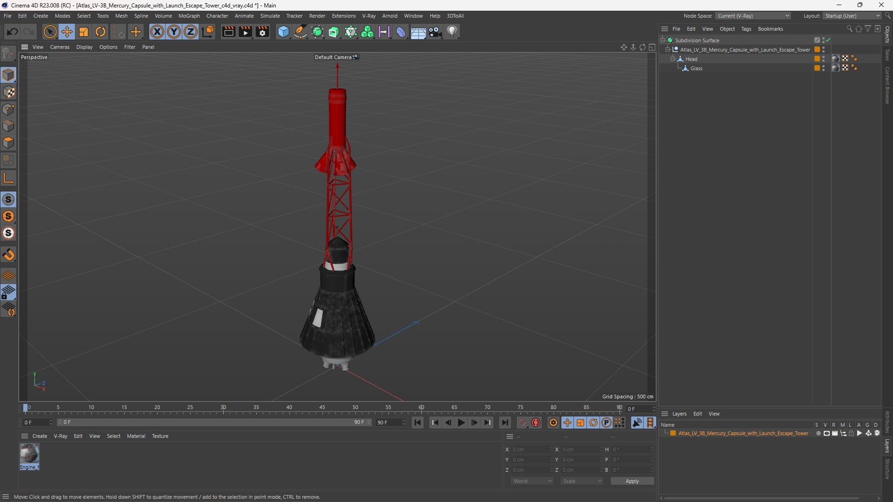
Task: Click the Record Active Objects button
Action: pos(523,423)
